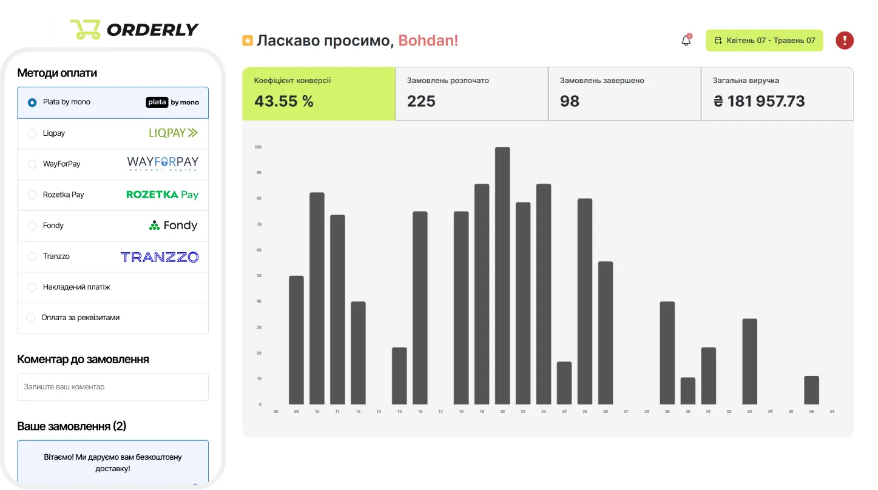Click the chart bar for day 09
The height and width of the screenshot is (490, 878).
[x=296, y=340]
